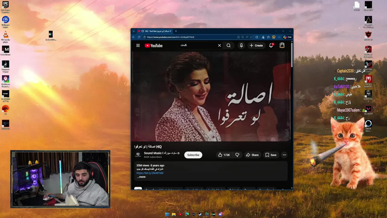Viewport: 387px width, 218px height.
Task: Open SILENT HILL 2 desktop shortcut
Action: coord(368,95)
